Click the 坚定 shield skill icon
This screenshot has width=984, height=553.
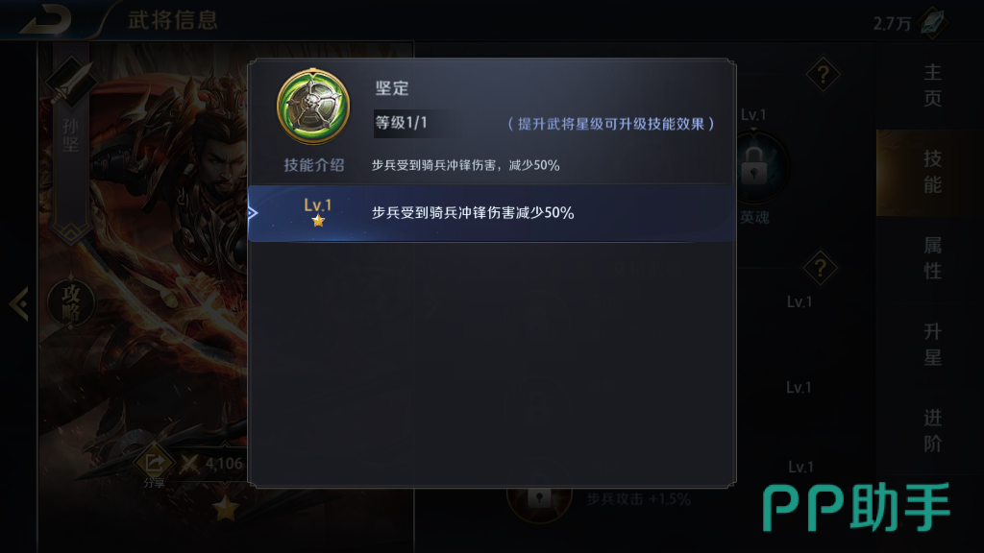(x=313, y=107)
